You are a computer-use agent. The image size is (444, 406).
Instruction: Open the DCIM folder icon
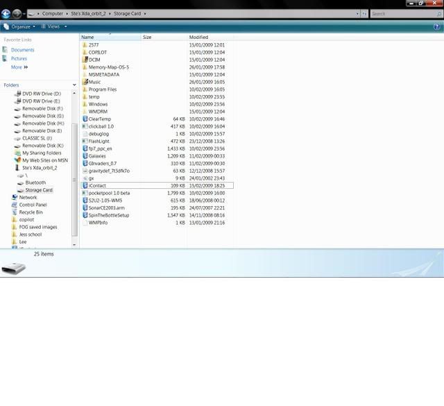click(x=85, y=60)
